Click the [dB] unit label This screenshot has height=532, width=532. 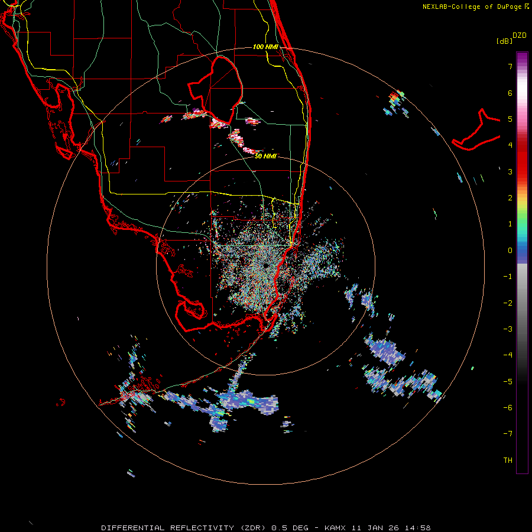(505, 41)
